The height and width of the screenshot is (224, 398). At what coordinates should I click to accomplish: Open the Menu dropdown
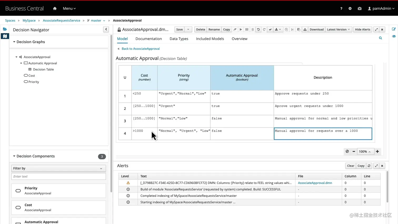(x=69, y=8)
